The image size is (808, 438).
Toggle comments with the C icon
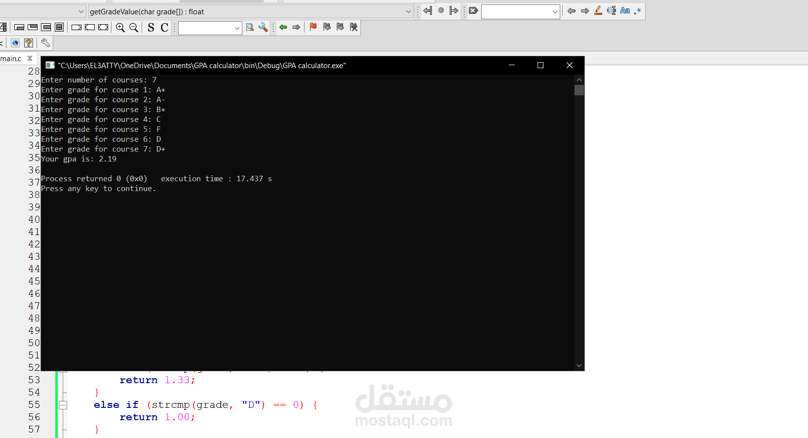pos(164,28)
